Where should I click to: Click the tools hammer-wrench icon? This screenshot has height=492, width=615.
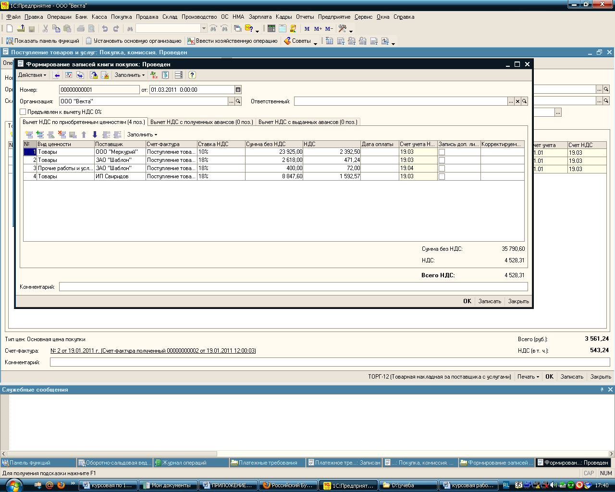[x=343, y=29]
